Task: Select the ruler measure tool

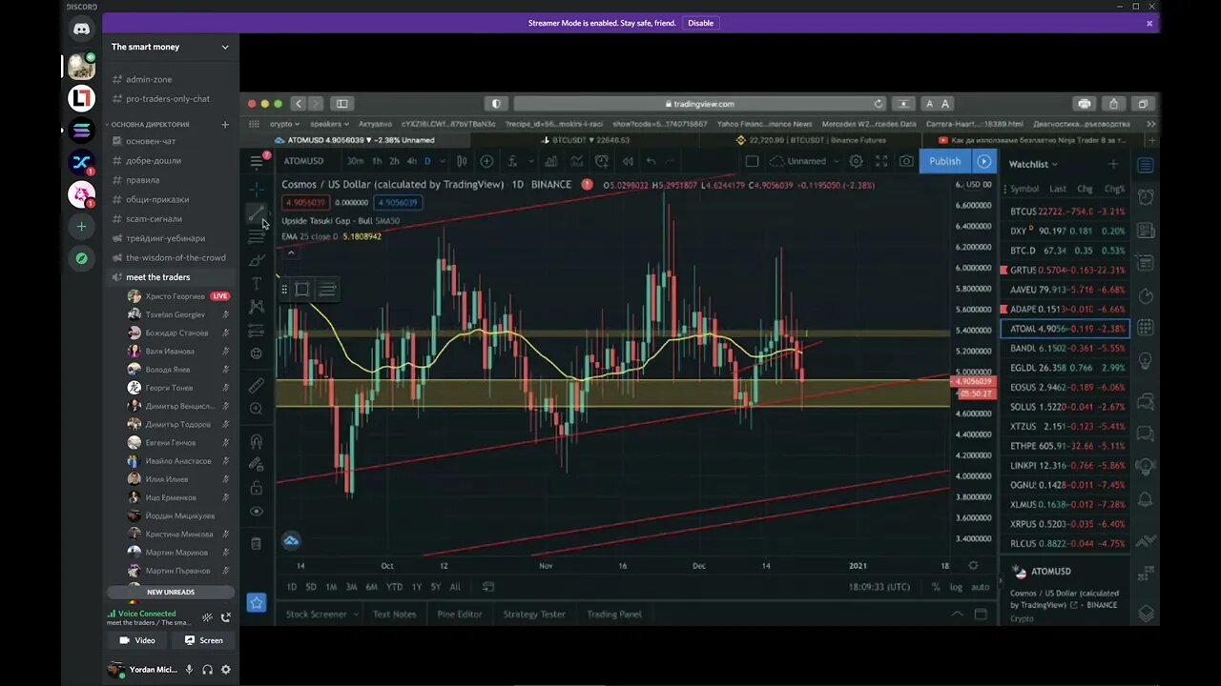Action: [x=256, y=385]
